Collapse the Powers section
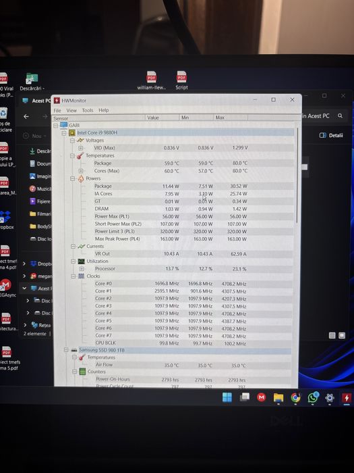354x473 pixels. click(x=73, y=178)
